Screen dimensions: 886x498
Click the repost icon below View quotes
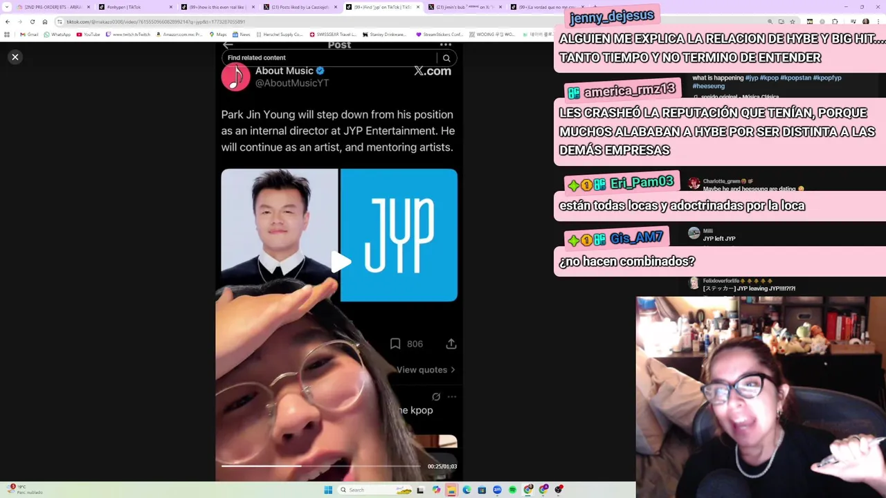436,397
